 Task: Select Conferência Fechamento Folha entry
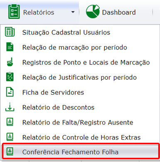[80, 152]
